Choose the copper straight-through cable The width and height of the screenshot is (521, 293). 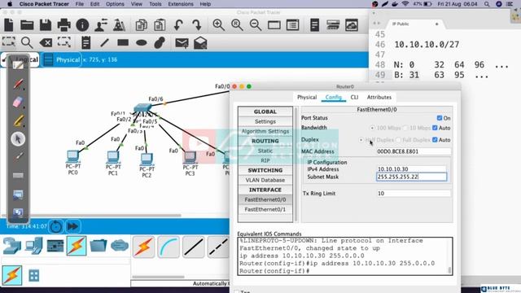(x=194, y=247)
